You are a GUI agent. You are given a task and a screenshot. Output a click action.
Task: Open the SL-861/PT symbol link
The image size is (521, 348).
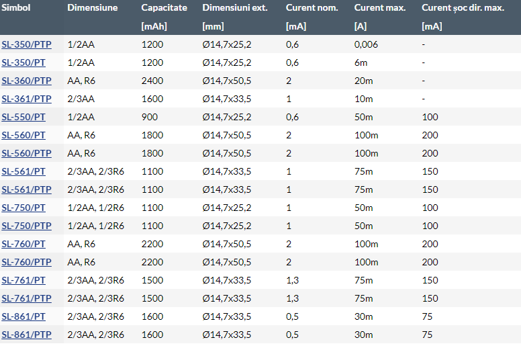23,316
